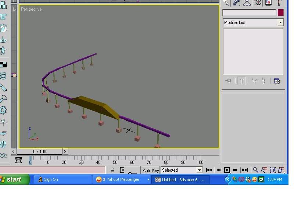Switch to Untitled - 3ds max 6 taskbar button
The width and height of the screenshot is (294, 221).
[180, 180]
